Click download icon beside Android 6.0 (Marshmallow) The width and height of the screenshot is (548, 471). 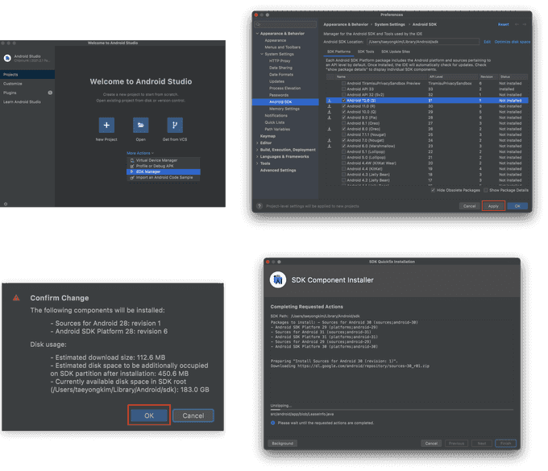(330, 146)
